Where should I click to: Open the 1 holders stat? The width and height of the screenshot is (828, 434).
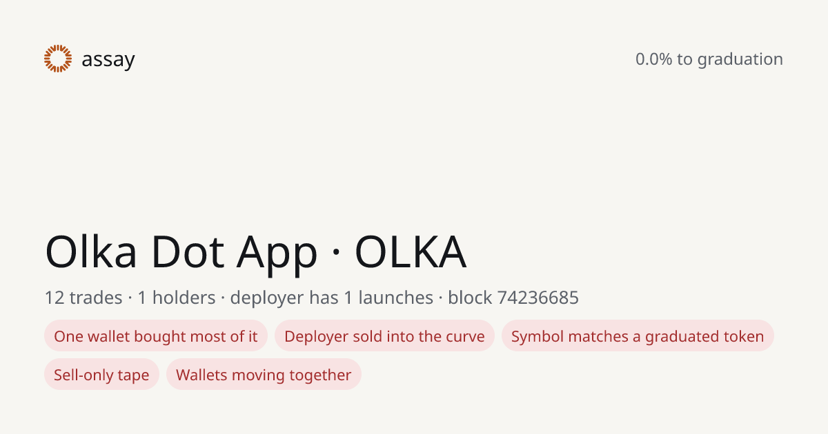(x=176, y=298)
